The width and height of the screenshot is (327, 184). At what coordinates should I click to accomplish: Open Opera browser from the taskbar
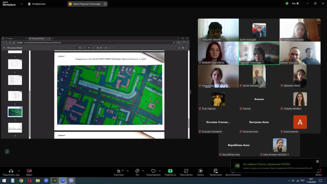coord(29,180)
